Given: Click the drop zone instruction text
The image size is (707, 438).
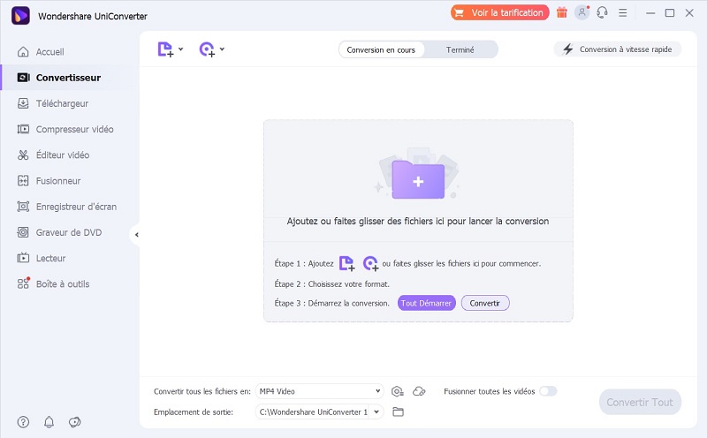Looking at the screenshot, I should pyautogui.click(x=417, y=222).
